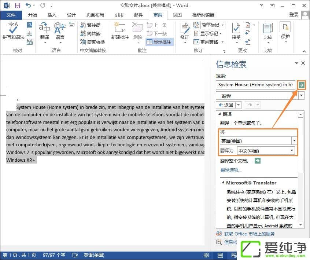Click the search text input field
The image size is (310, 260).
tap(255, 85)
